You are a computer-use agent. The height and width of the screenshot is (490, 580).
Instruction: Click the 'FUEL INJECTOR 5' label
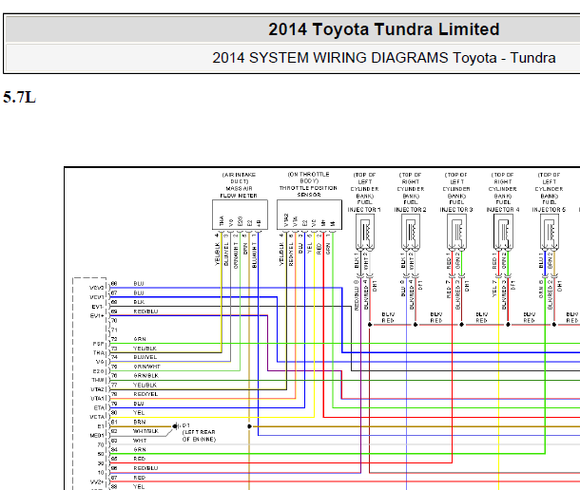(x=549, y=206)
